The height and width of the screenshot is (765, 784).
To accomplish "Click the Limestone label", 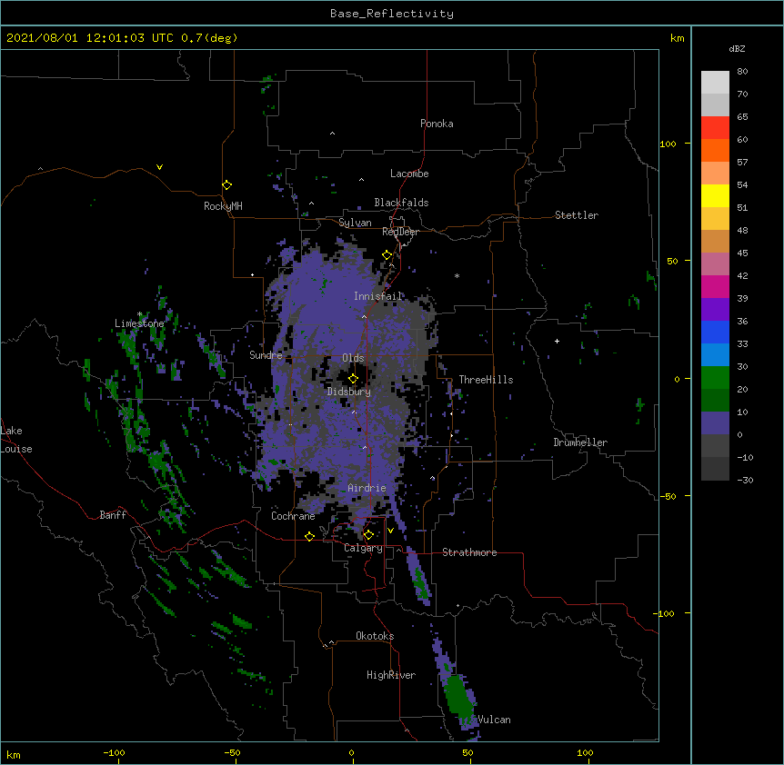I will [139, 323].
